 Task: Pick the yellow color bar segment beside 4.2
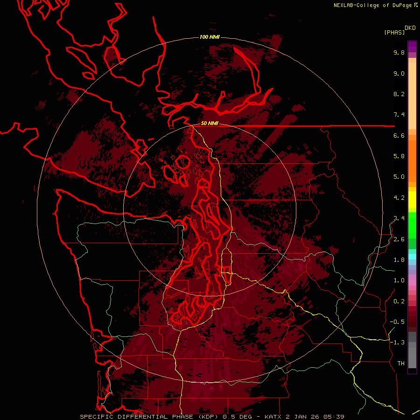coord(412,200)
